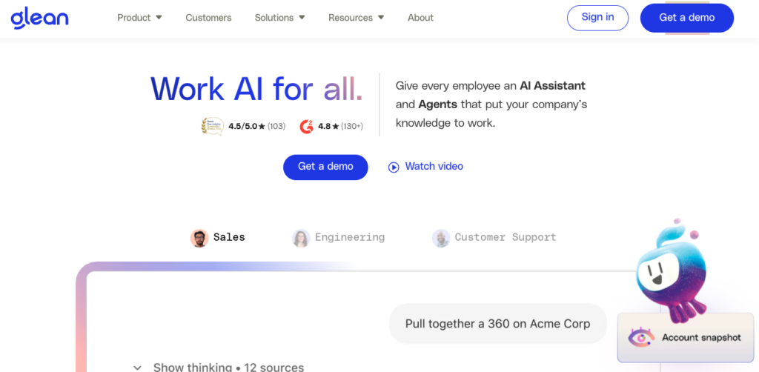
Task: Click the Engineering persona avatar
Action: point(301,238)
